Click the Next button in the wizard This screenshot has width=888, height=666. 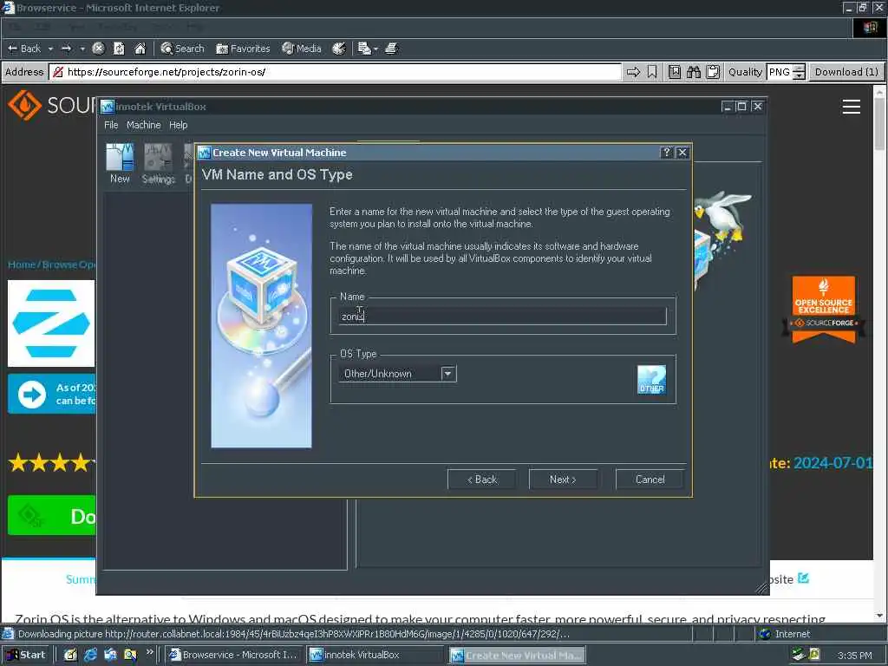point(562,479)
